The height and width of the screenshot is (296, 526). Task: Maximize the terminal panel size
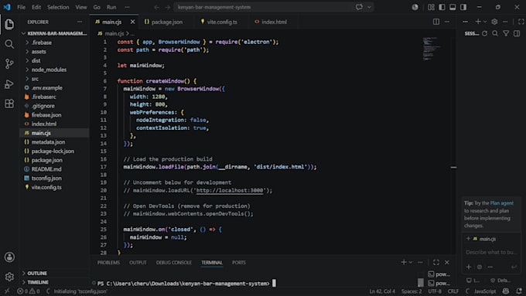(436, 262)
